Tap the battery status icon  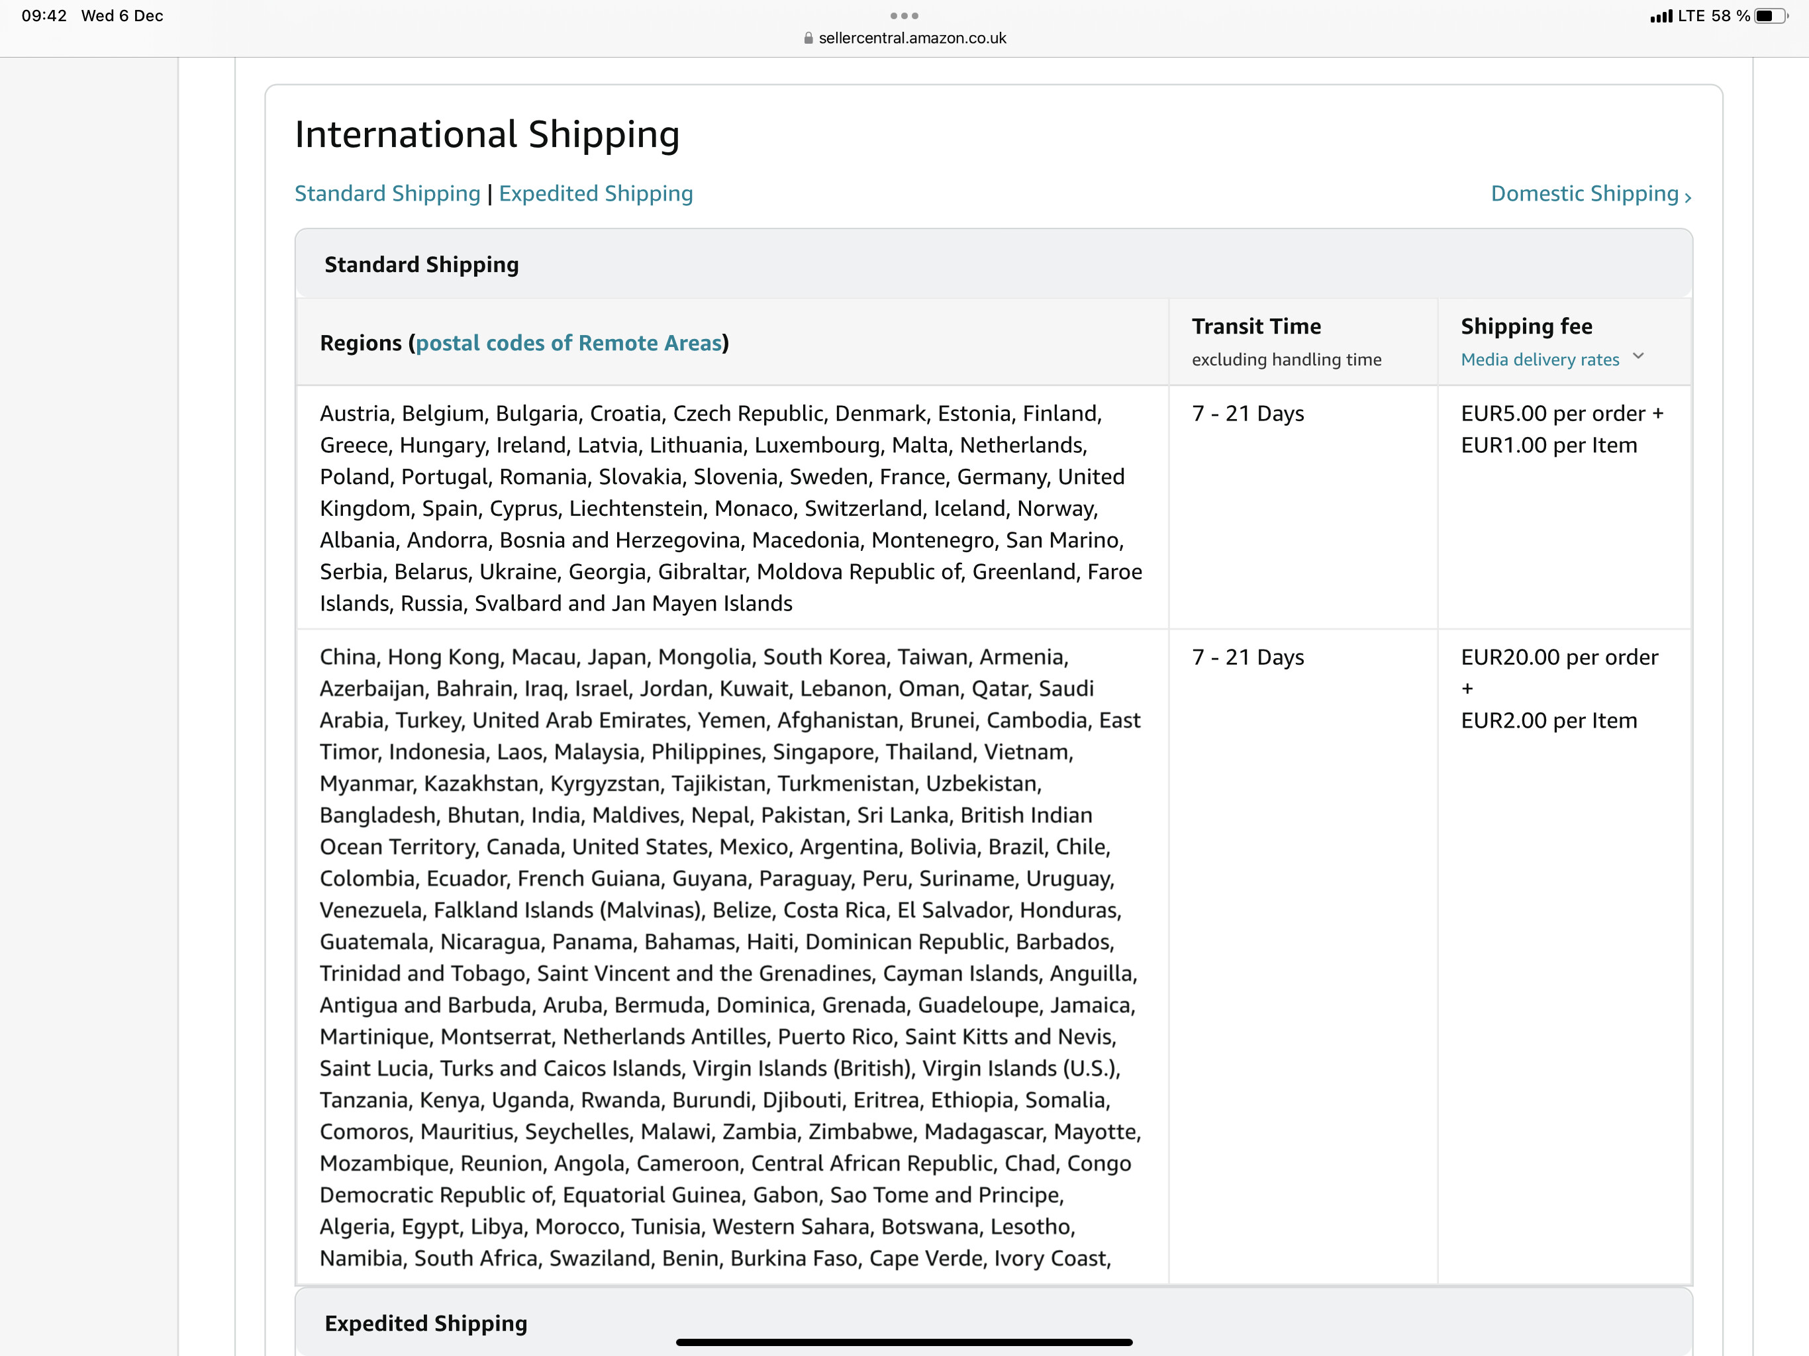(x=1771, y=15)
